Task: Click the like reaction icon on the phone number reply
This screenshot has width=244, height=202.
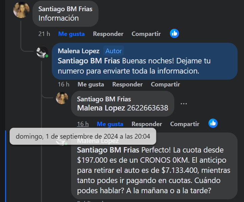Action: pos(213,123)
